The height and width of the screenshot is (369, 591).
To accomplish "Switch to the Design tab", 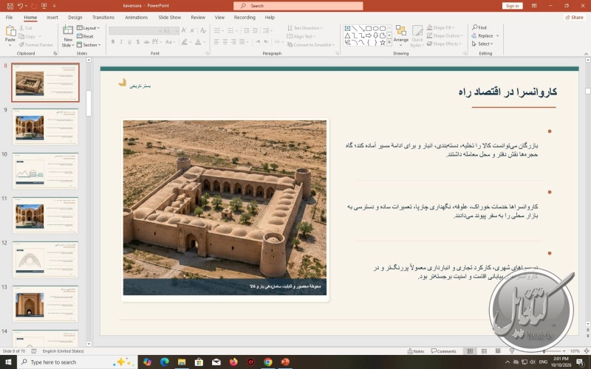I will click(75, 17).
